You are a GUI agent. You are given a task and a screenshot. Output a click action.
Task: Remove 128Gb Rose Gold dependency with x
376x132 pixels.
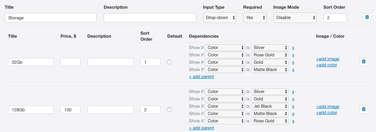[x=293, y=121]
